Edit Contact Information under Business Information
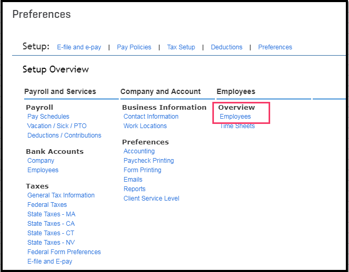The image size is (349, 272). click(x=151, y=117)
